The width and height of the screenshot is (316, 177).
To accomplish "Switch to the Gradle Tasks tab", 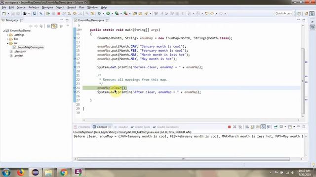I will [140, 127].
